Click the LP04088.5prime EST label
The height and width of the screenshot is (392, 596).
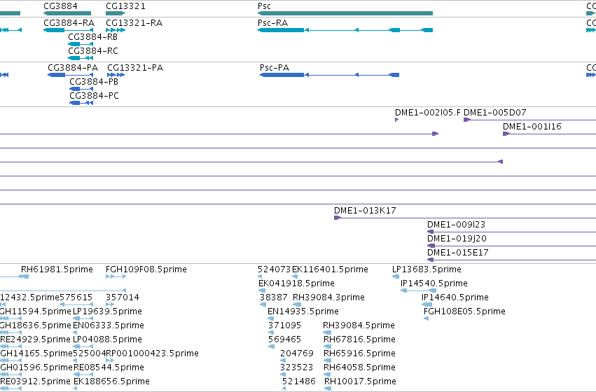pos(107,339)
